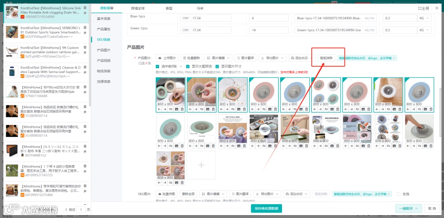
Task: Click the page number field showing 1
Action: pyautogui.click(x=81, y=209)
